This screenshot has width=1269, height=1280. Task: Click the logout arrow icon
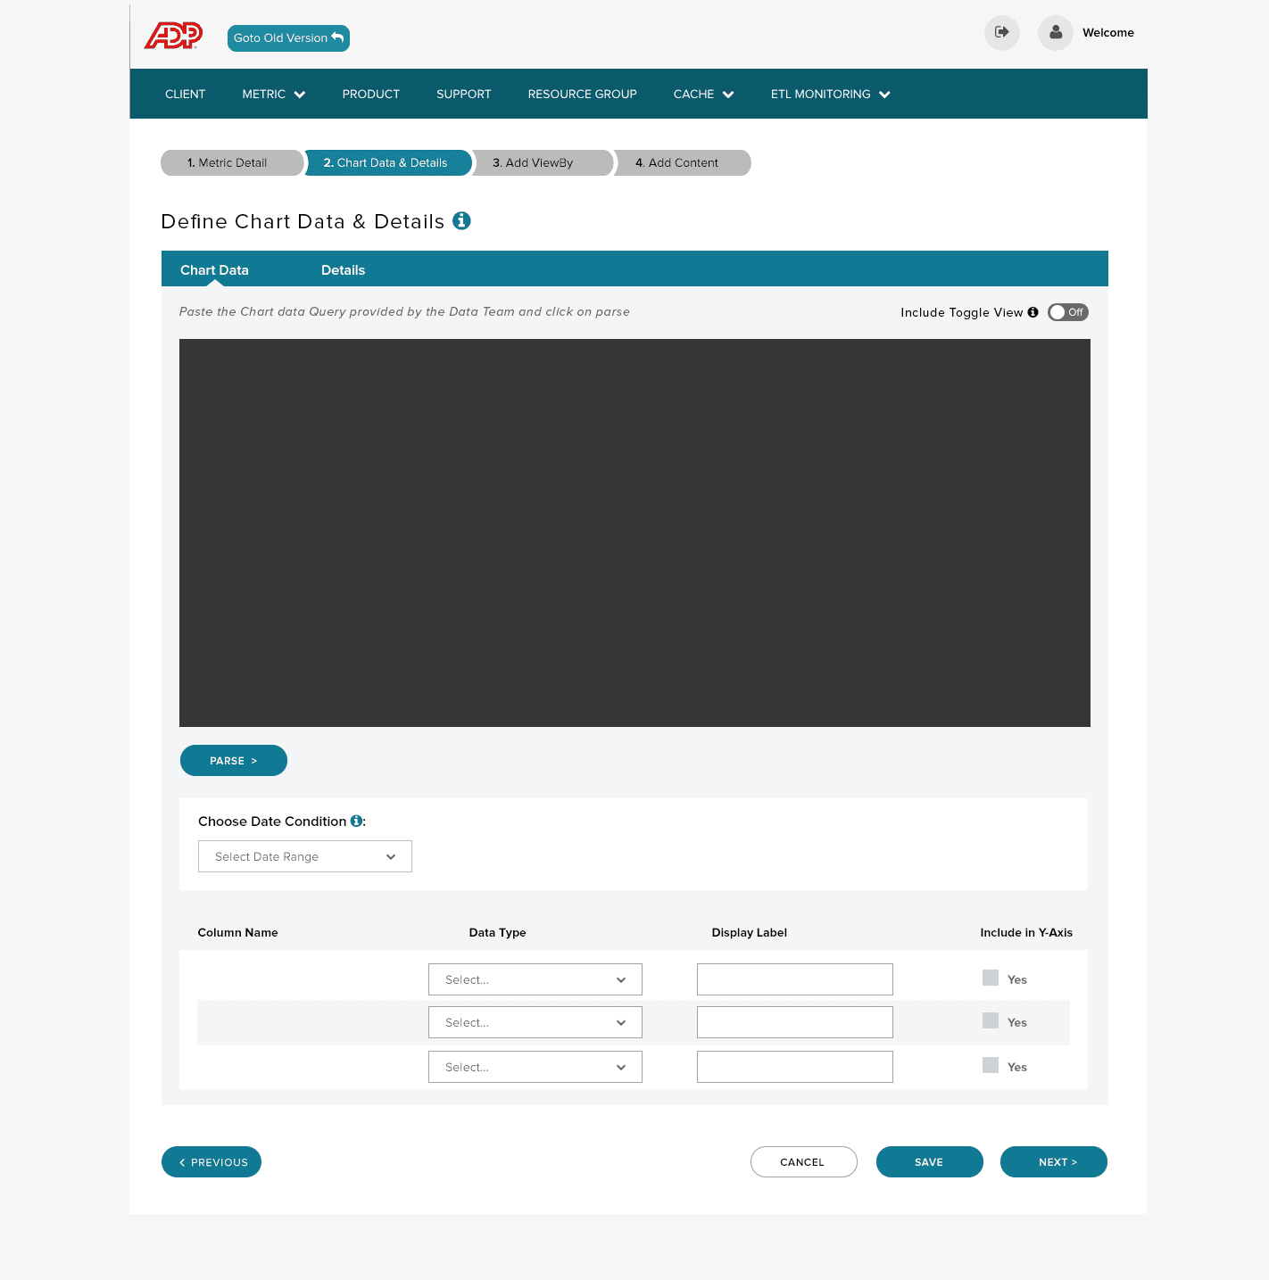pos(1002,32)
